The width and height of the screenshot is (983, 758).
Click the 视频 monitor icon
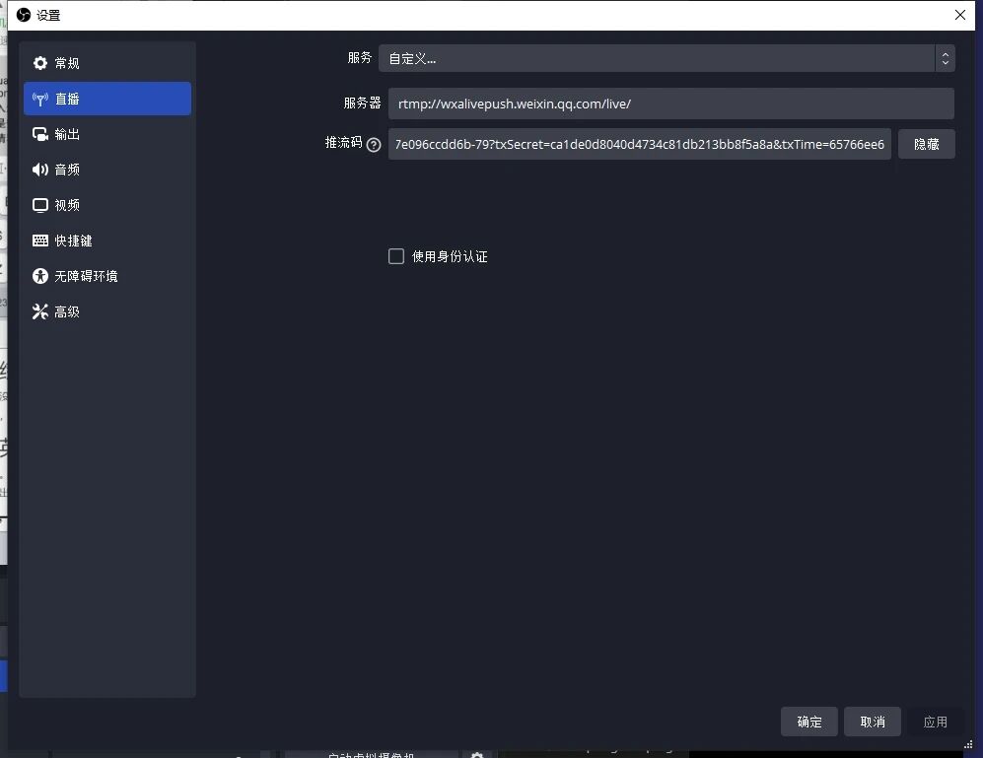[x=40, y=205]
